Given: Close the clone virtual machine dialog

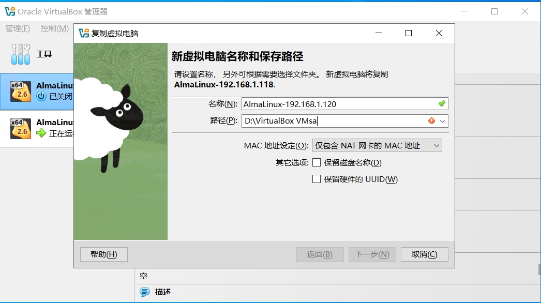Looking at the screenshot, I should coord(439,33).
